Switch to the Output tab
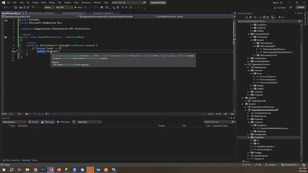This screenshot has width=308, height=173. [x=35, y=160]
